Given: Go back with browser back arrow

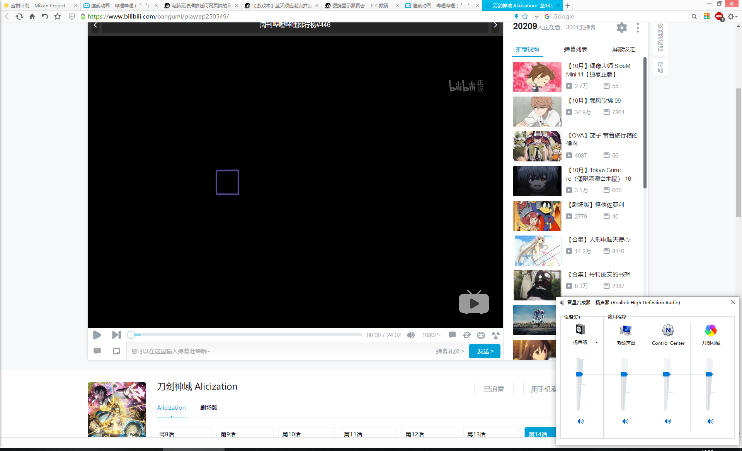Looking at the screenshot, I should point(7,16).
